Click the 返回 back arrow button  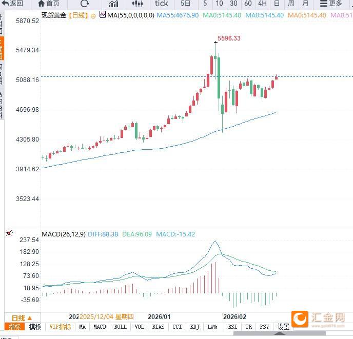[12, 4]
